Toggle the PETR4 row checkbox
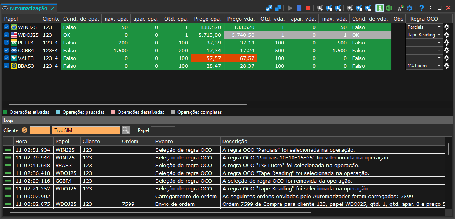 click(6, 43)
